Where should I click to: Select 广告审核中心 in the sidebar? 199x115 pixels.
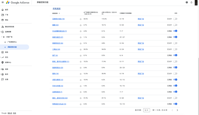[12, 42]
